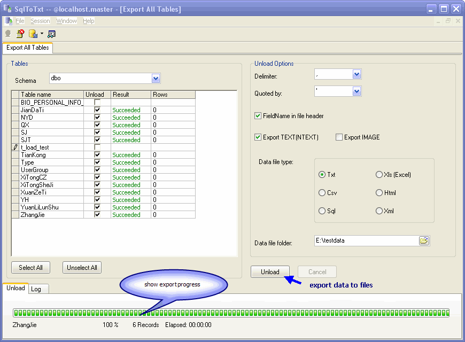Image resolution: width=465 pixels, height=342 pixels.
Task: Switch to the Export All Tables tab
Action: (28, 48)
